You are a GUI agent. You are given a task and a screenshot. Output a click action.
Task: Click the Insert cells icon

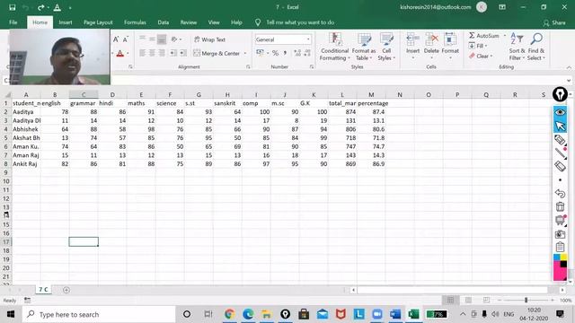point(412,39)
